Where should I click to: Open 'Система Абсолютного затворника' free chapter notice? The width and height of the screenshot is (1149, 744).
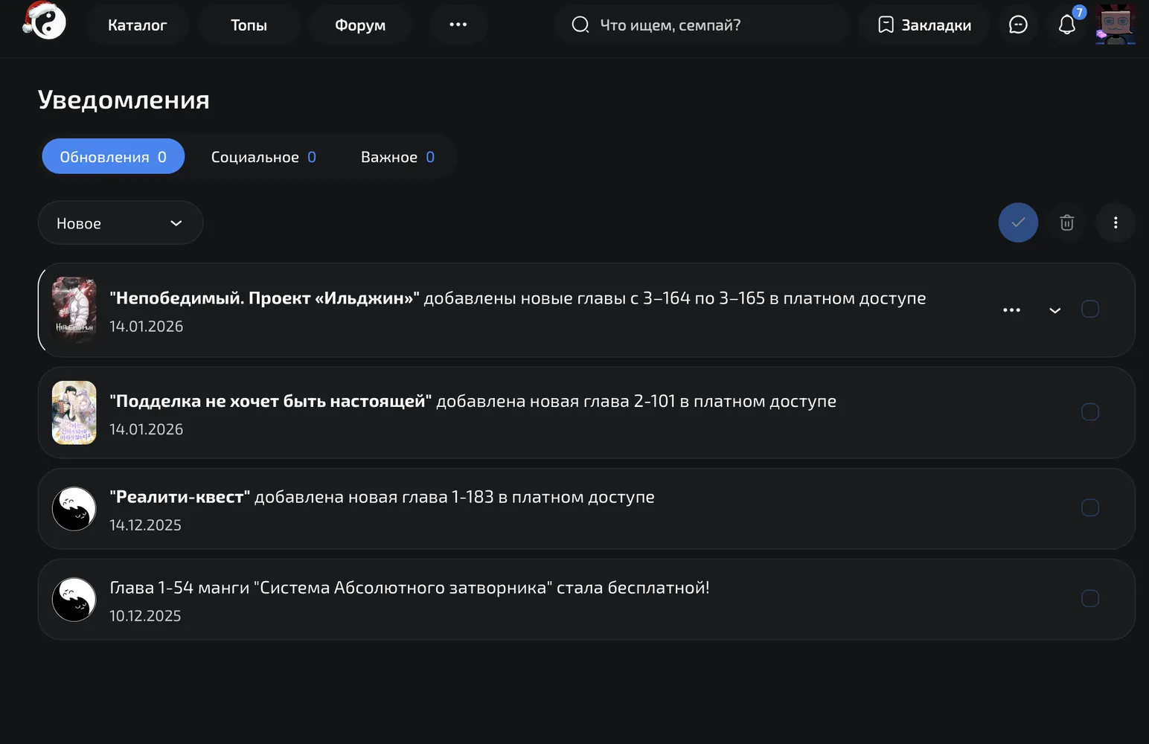[x=409, y=588]
